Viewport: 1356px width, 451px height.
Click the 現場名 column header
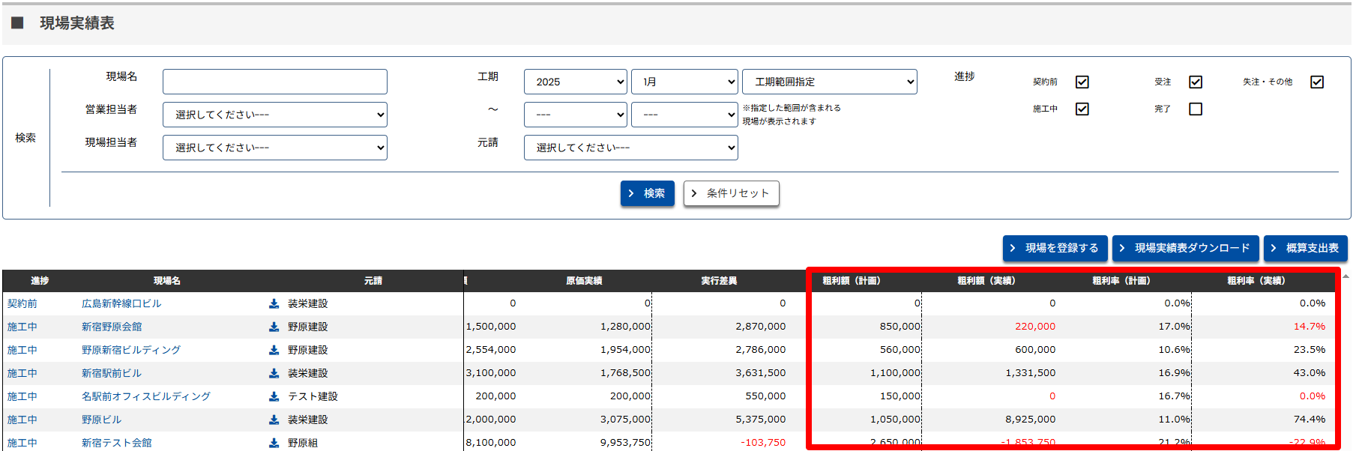pos(166,281)
